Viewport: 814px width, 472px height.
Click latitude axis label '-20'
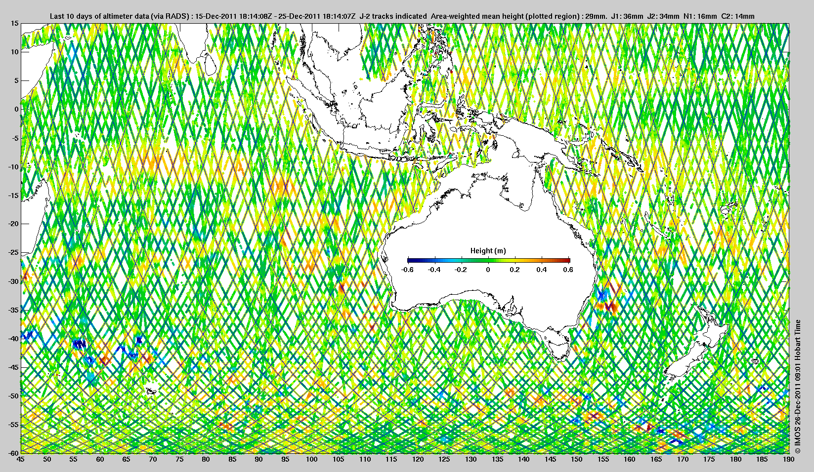coord(13,224)
